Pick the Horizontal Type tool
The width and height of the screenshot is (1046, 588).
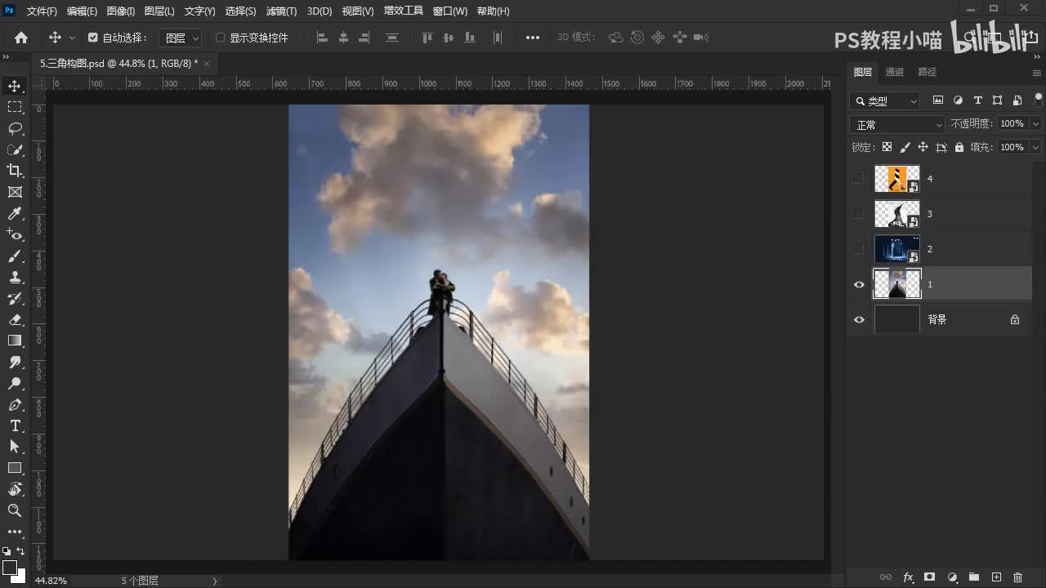click(15, 425)
